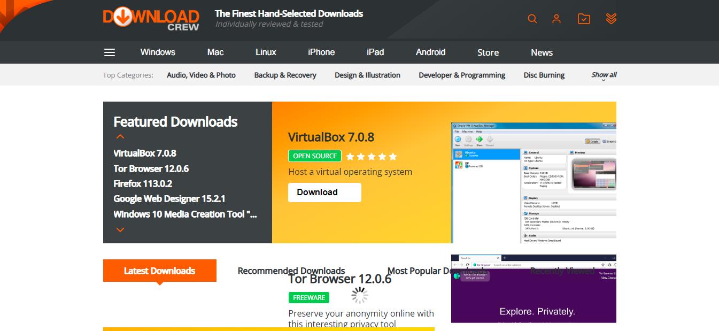The height and width of the screenshot is (331, 719).
Task: Open the News section
Action: click(x=542, y=52)
